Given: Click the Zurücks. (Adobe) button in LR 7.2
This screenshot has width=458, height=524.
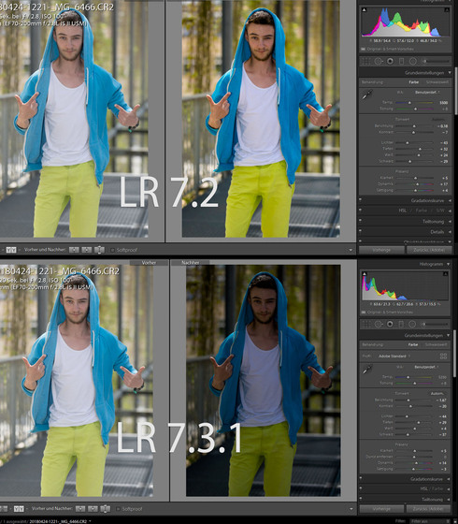Looking at the screenshot, I should pos(429,250).
